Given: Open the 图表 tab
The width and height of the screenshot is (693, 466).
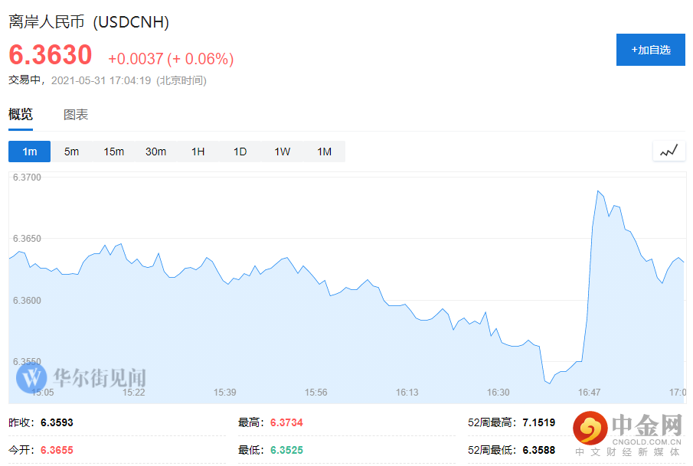Looking at the screenshot, I should [76, 115].
